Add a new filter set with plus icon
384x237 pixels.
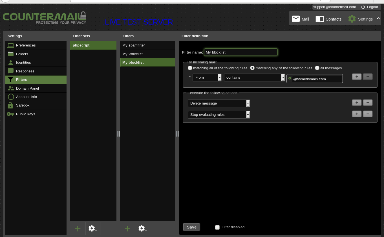[78, 229]
